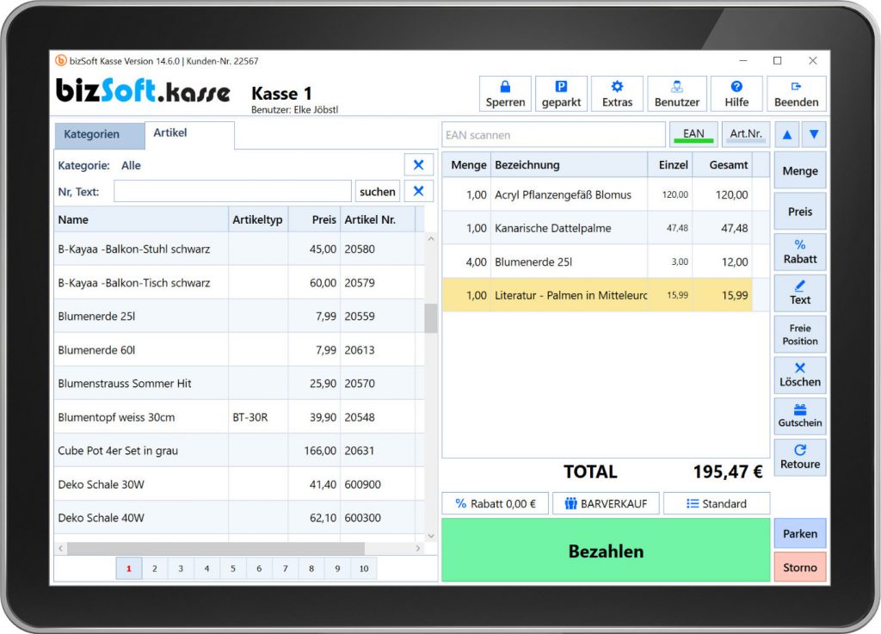Click Beenden to exit the app
Screen dimensions: 881x634
[796, 94]
